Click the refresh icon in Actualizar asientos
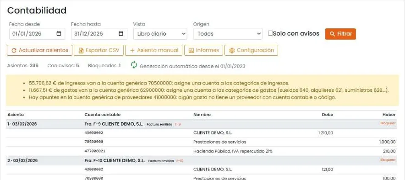 (x=14, y=50)
